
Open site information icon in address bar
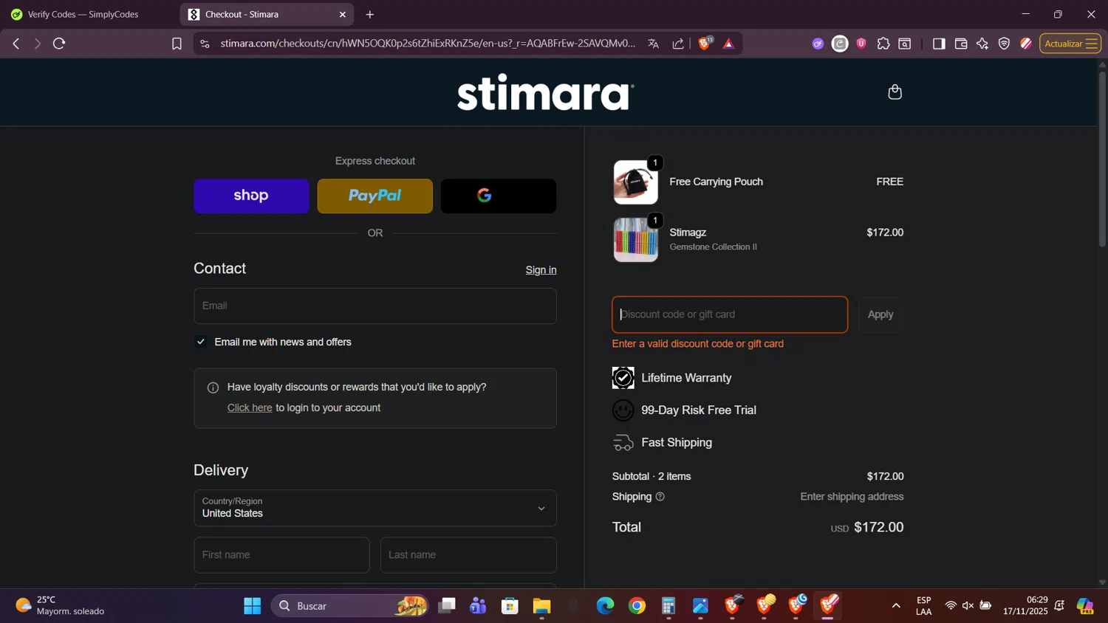(205, 44)
